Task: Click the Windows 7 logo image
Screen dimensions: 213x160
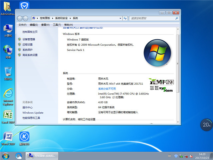Action: [157, 53]
